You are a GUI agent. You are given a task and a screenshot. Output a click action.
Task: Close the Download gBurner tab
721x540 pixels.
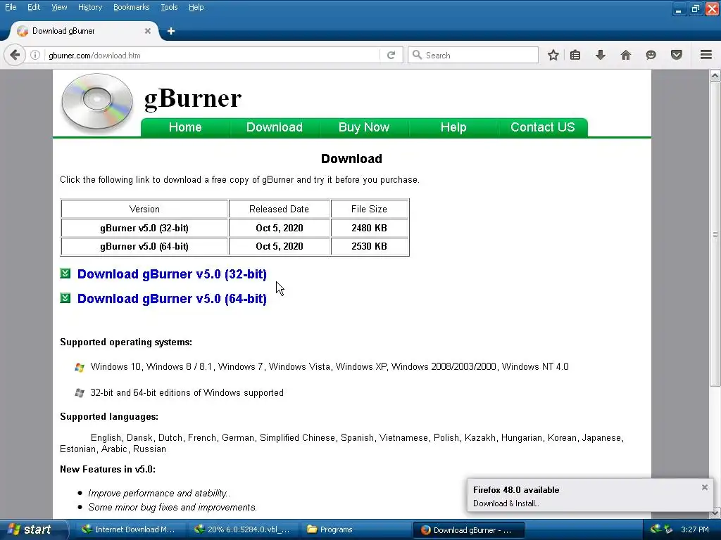(x=148, y=31)
